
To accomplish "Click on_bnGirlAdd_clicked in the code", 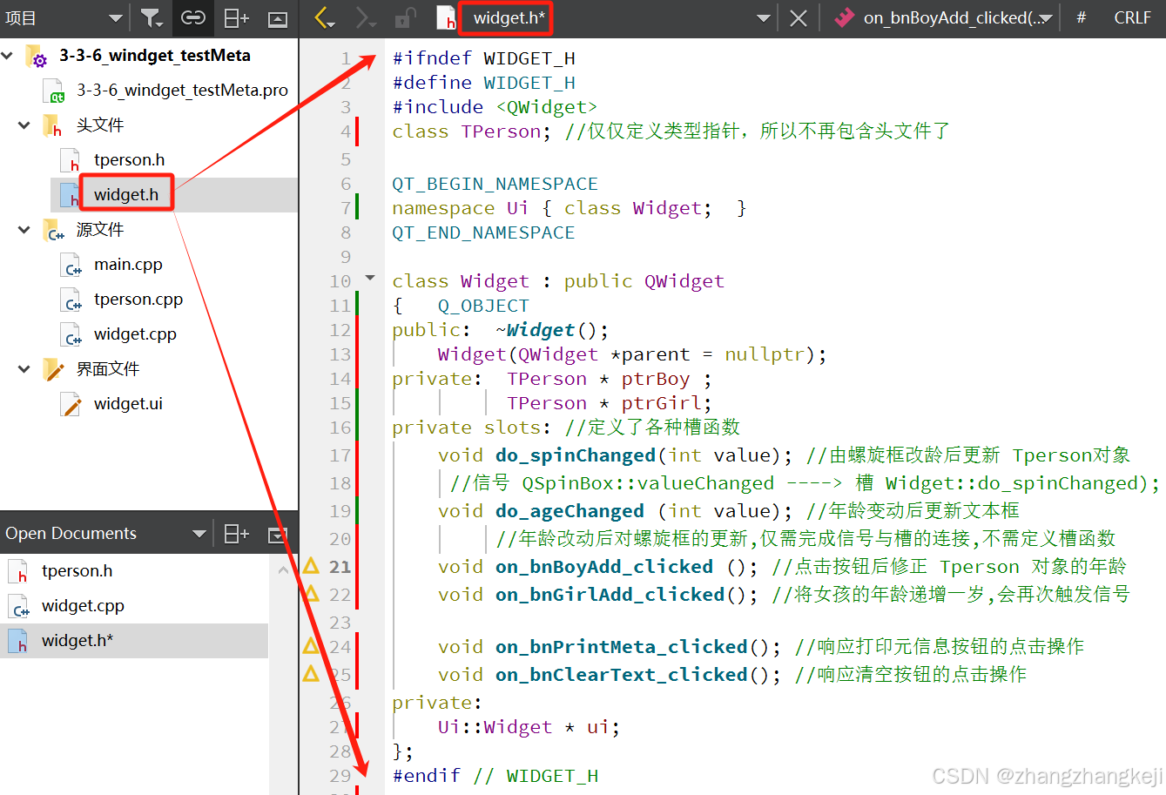I will pyautogui.click(x=610, y=595).
